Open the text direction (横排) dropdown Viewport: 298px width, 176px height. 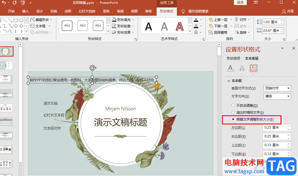[x=277, y=96]
